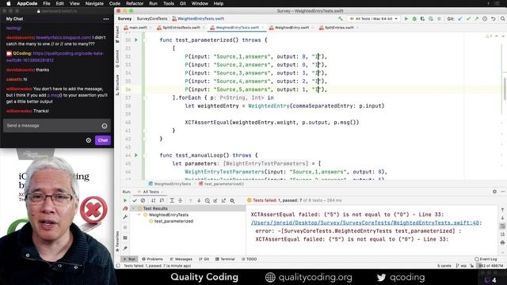
Task: Click gutter run arrow for test_parameterized
Action: [136, 40]
